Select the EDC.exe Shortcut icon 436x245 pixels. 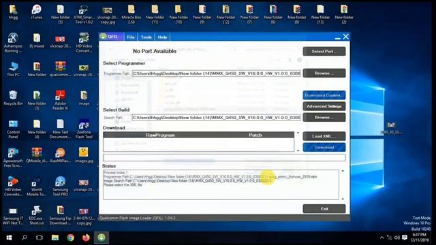tap(37, 215)
